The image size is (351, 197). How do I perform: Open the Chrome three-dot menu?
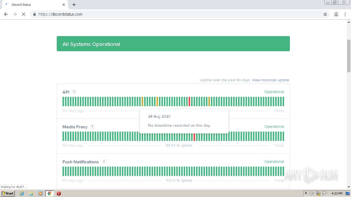coord(345,14)
